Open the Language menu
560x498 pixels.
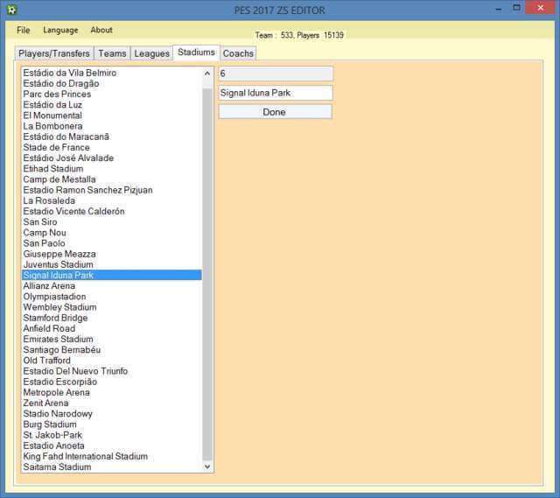click(60, 30)
